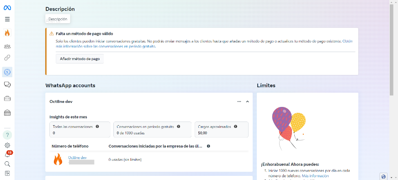
Task: Click the flame avatar next to phone number
Action: pyautogui.click(x=58, y=159)
